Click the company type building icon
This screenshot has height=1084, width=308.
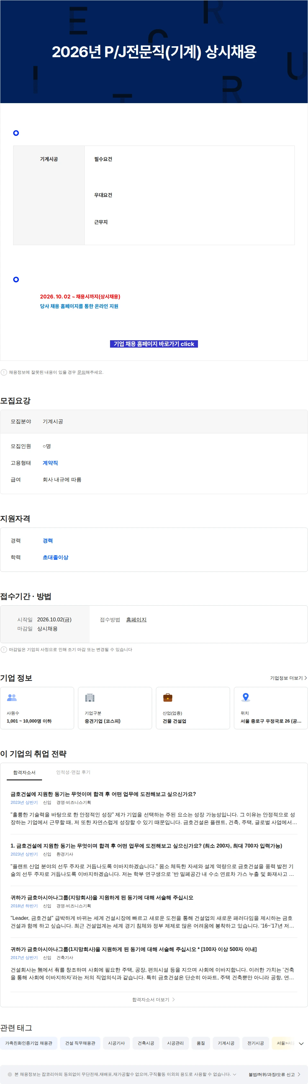pyautogui.click(x=90, y=697)
